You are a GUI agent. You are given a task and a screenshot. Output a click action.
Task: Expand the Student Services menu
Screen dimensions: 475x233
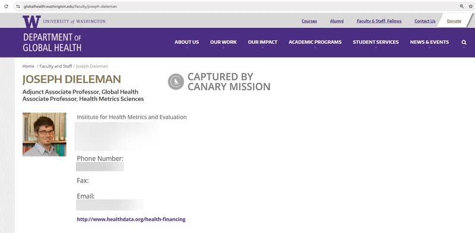click(376, 42)
